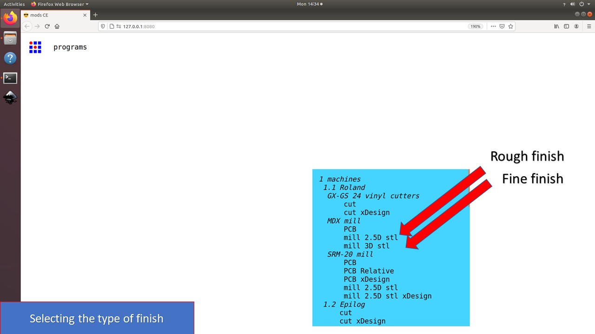Viewport: 595px width, 334px height.
Task: Click the 1 machines heading
Action: pos(340,179)
